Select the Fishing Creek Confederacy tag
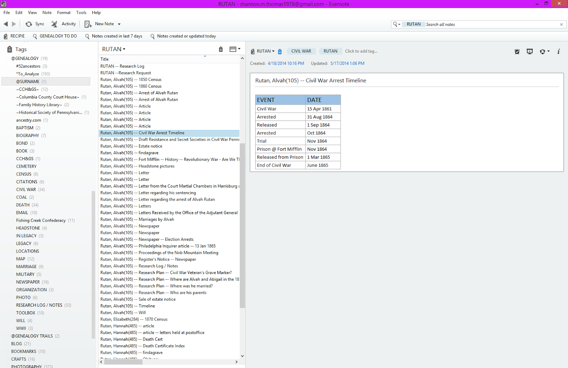Viewport: 568px width, 368px height. click(41, 221)
